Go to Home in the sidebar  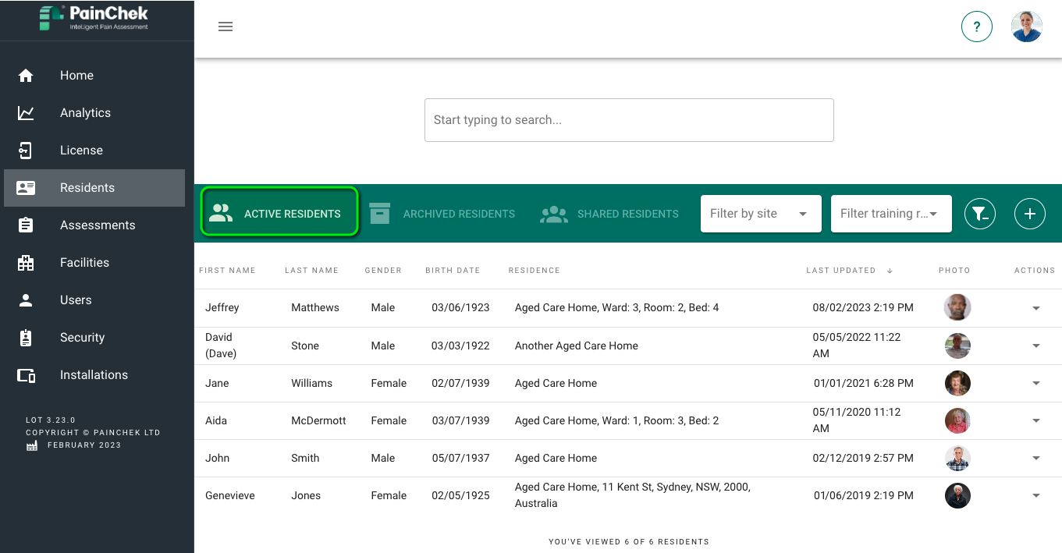coord(94,76)
